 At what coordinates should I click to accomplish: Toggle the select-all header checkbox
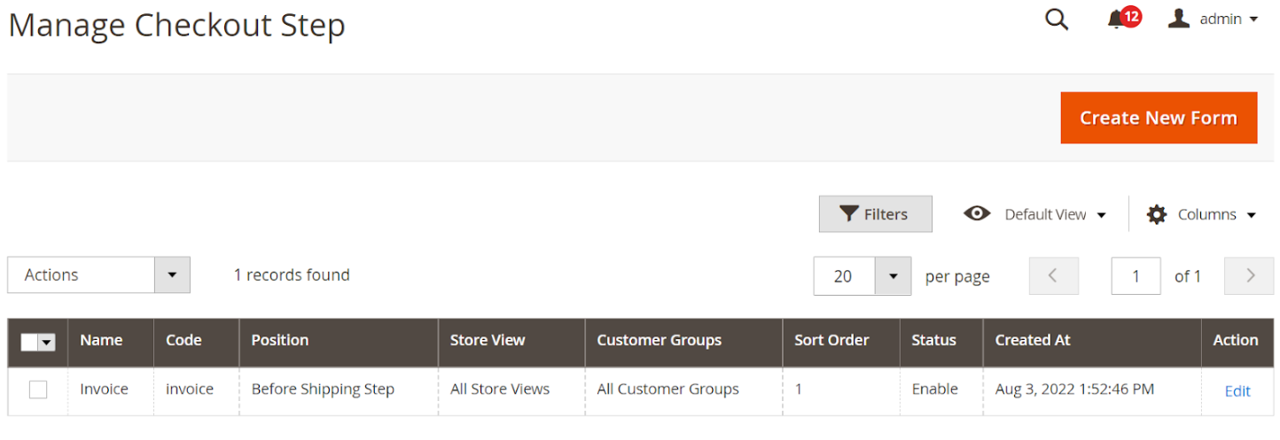pyautogui.click(x=29, y=343)
